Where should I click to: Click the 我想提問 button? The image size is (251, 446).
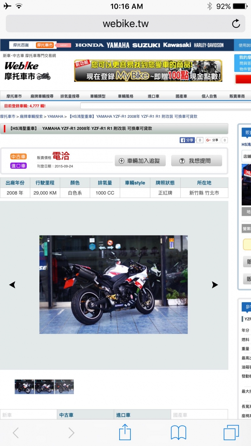[196, 161]
